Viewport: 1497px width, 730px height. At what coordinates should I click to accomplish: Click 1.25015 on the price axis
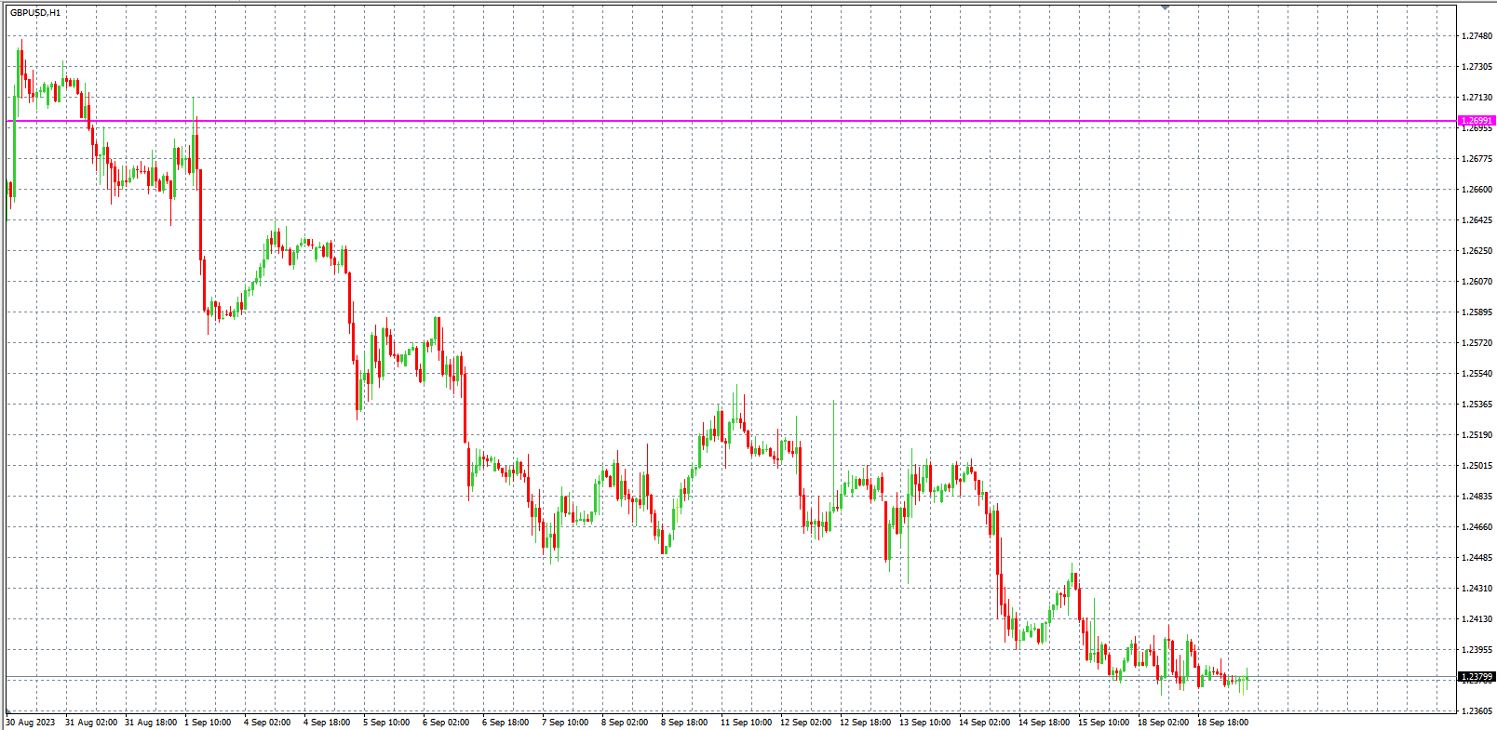(1476, 466)
